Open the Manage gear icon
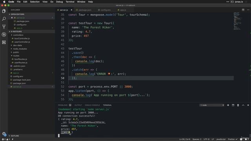 (4, 134)
